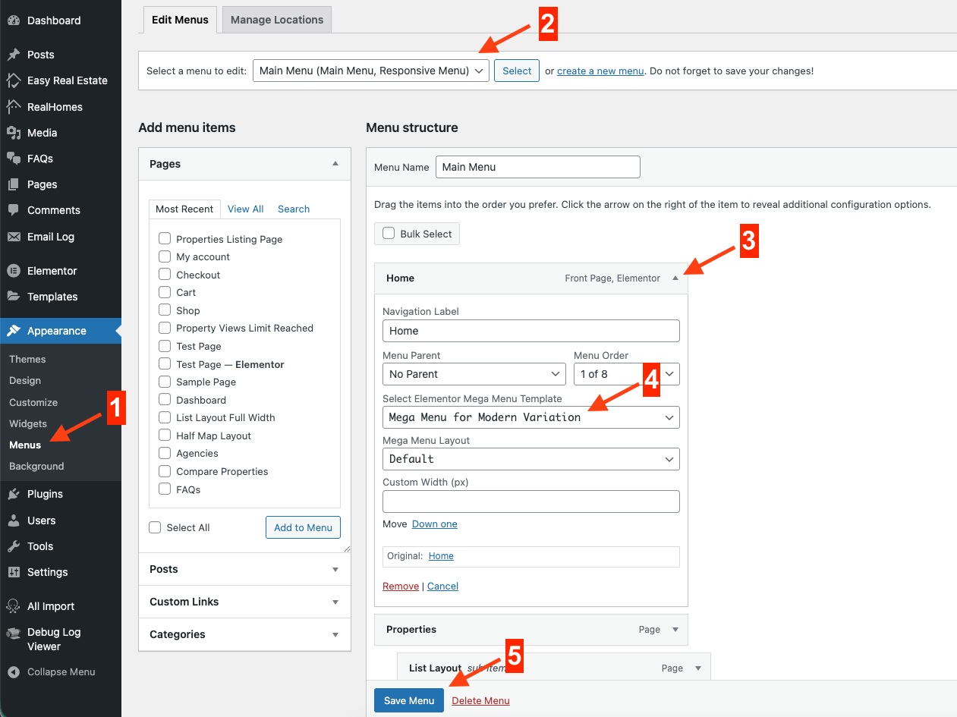This screenshot has height=717, width=957.
Task: Collapse the Home menu item arrow
Action: coord(675,278)
